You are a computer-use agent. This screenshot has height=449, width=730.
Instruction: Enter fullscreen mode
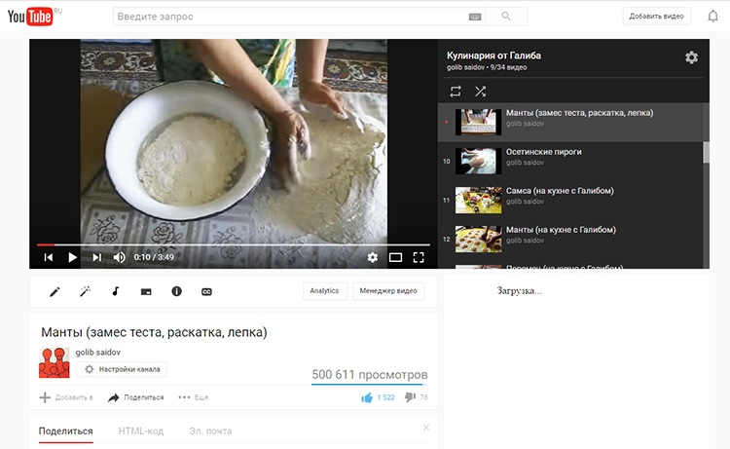click(x=419, y=257)
